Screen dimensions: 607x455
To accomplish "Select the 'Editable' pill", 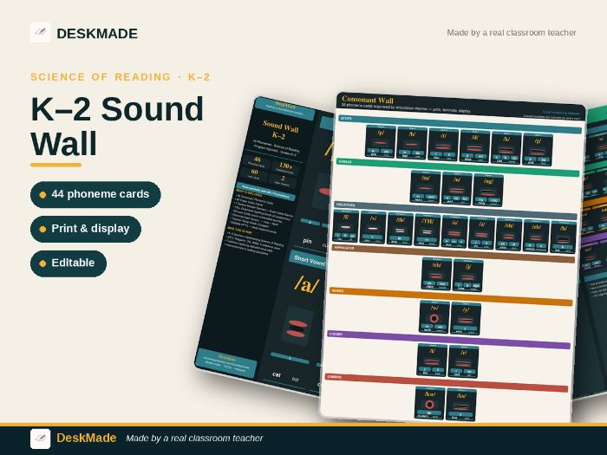I will 69,263.
